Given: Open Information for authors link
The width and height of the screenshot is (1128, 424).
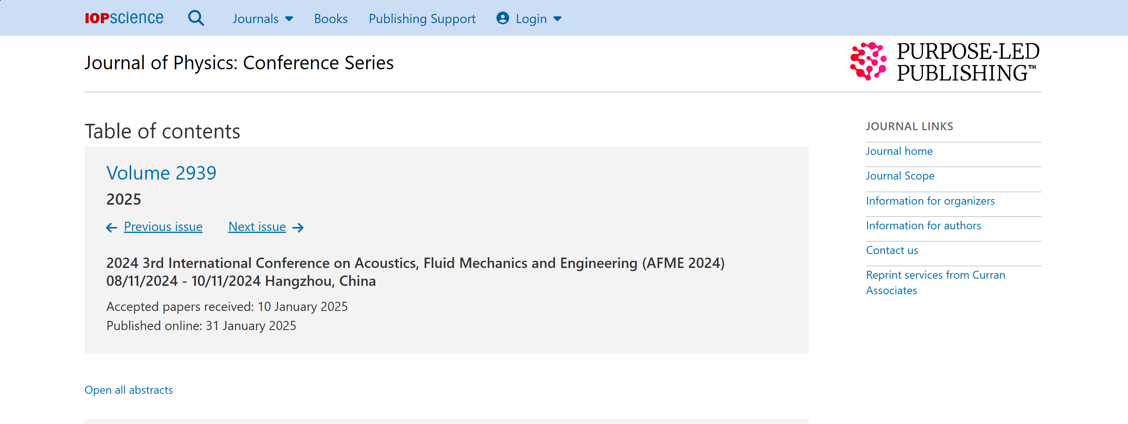Looking at the screenshot, I should tap(923, 226).
